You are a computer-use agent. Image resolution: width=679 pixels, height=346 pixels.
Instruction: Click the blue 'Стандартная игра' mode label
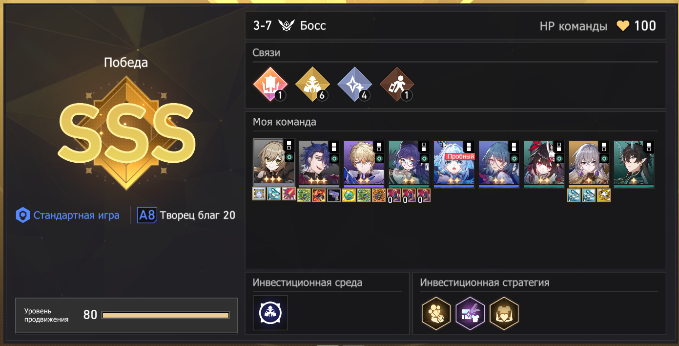pos(68,215)
